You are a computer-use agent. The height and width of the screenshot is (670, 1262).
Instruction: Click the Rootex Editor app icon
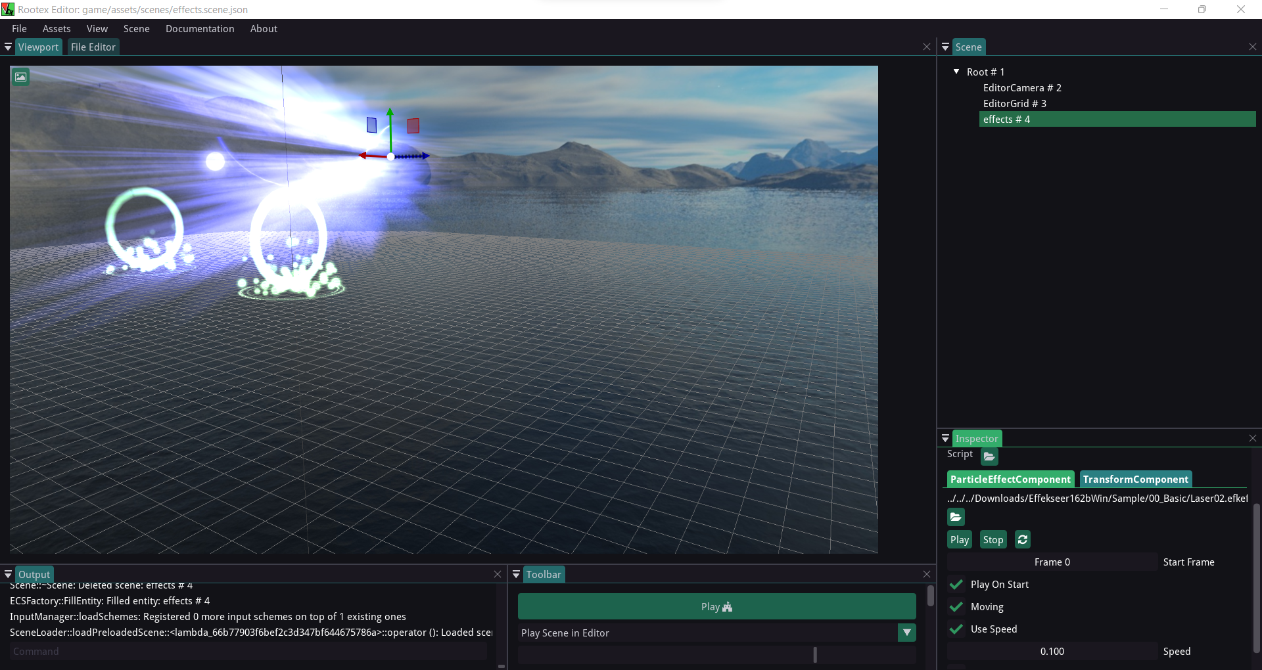(8, 9)
